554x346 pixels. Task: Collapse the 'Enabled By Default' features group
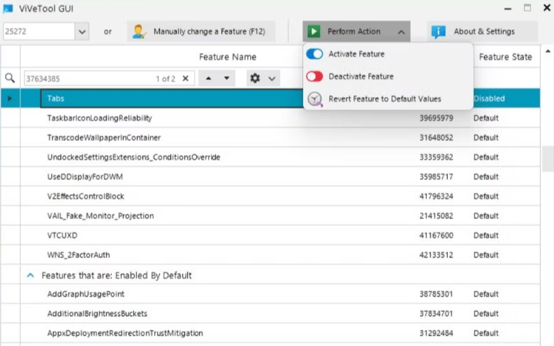point(30,276)
